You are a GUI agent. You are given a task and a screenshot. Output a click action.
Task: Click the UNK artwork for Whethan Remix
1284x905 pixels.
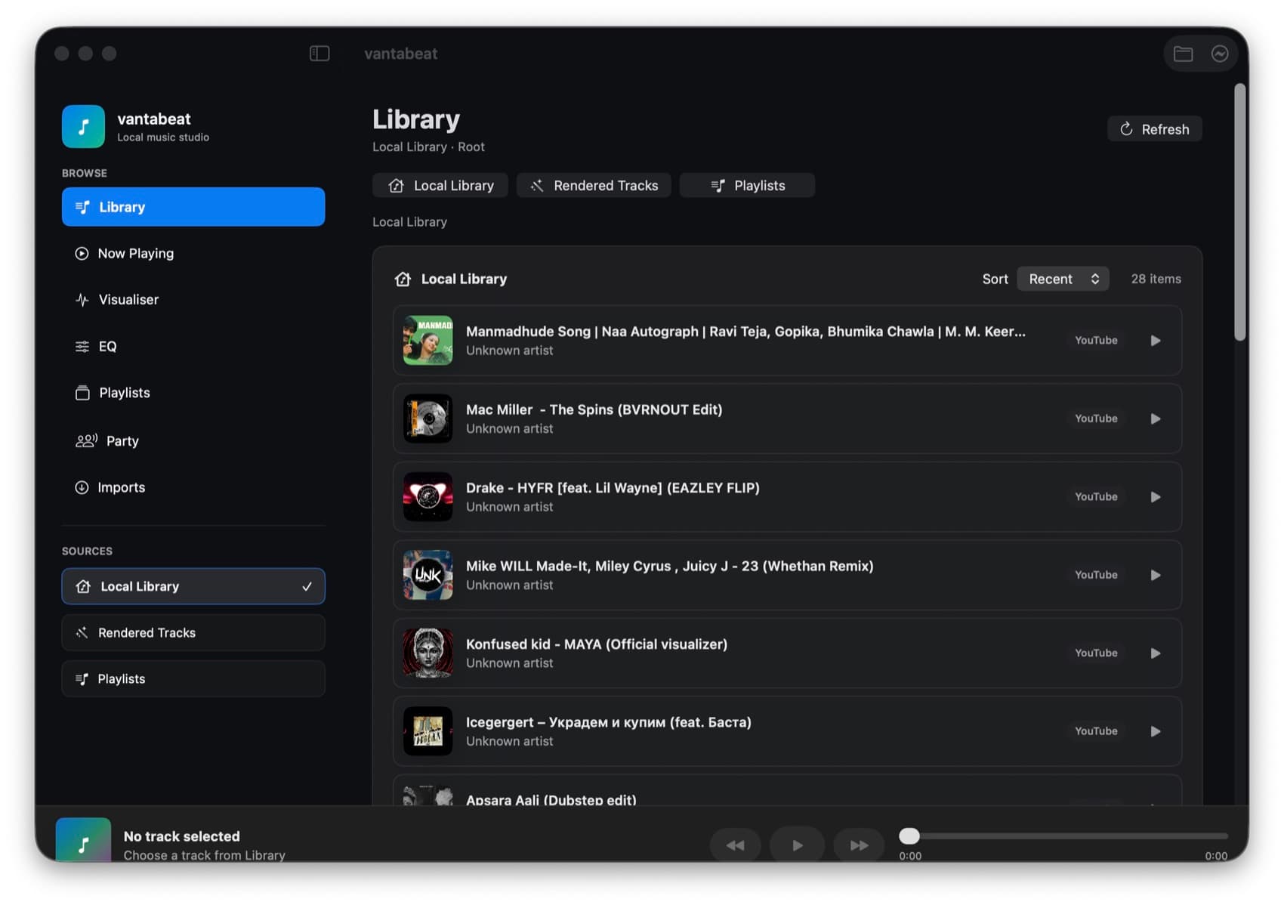pyautogui.click(x=427, y=575)
